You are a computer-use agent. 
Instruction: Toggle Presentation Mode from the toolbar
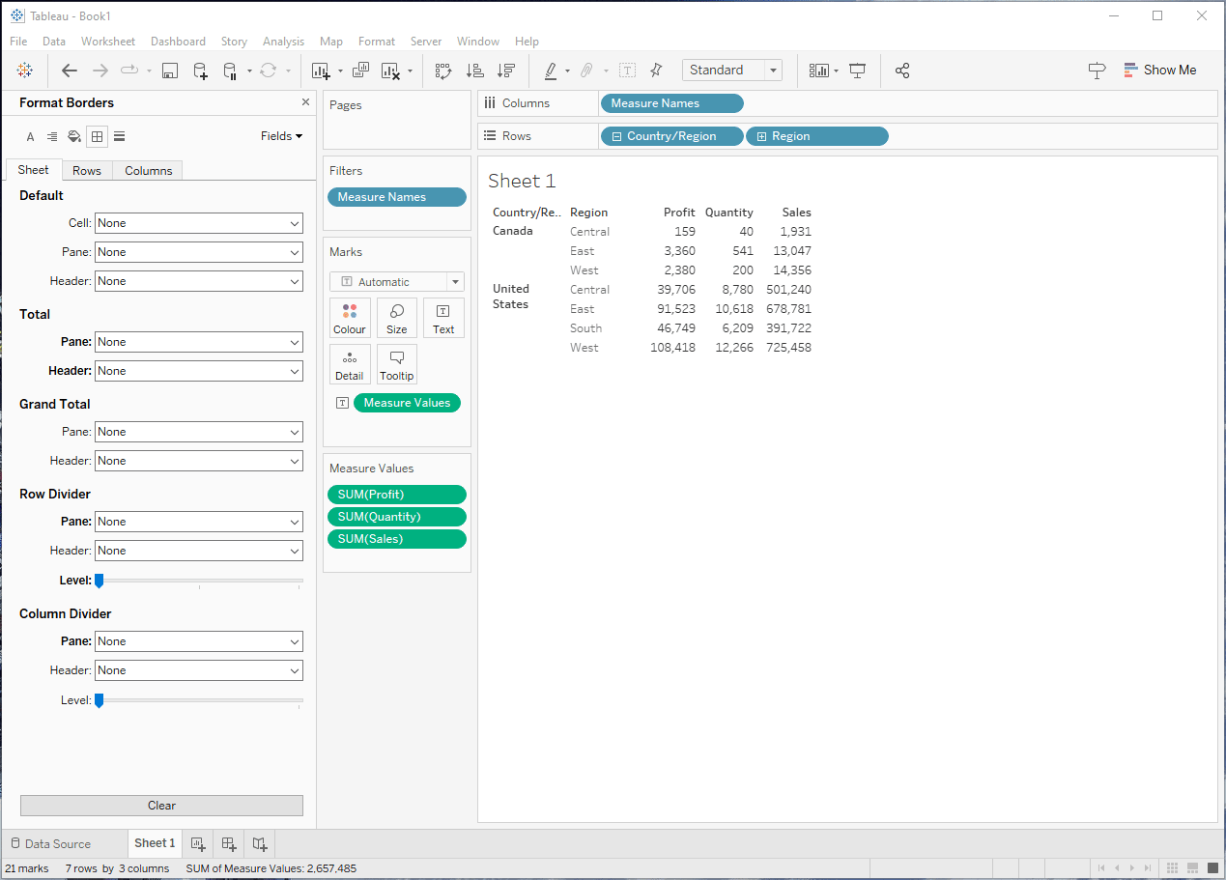coord(857,71)
